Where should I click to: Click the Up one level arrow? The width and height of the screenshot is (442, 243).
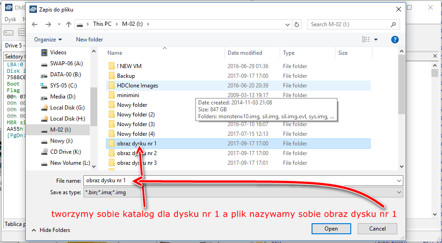(69, 24)
